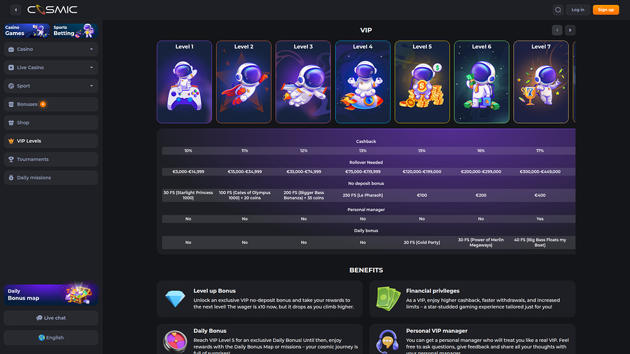Click the Bonuses gift icon
This screenshot has width=630, height=354.
pyautogui.click(x=11, y=104)
